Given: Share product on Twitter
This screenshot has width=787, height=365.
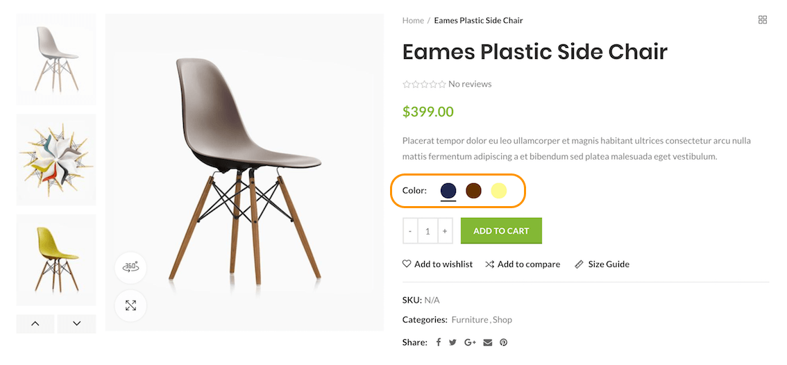Looking at the screenshot, I should click(x=452, y=342).
